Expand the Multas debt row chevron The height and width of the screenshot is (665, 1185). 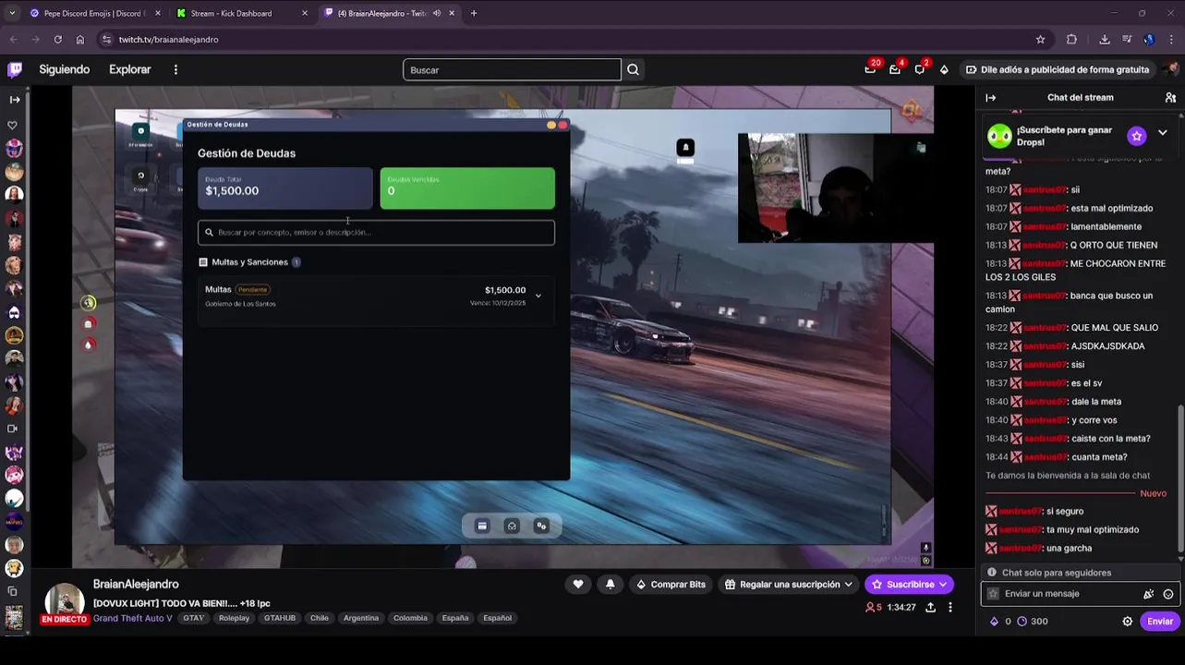point(538,296)
